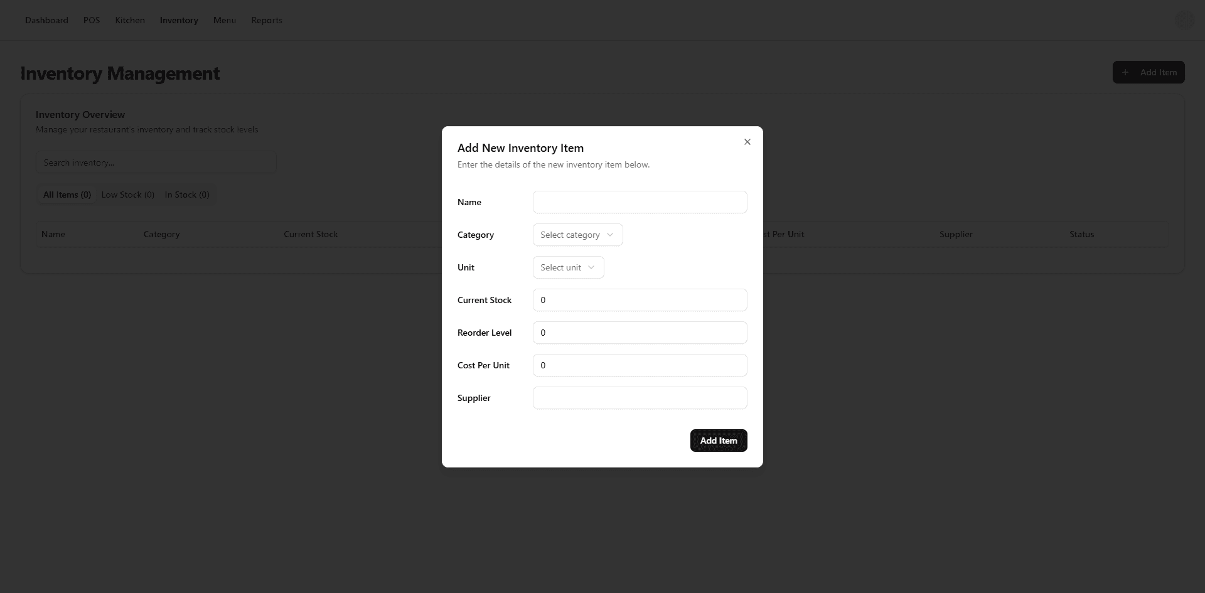Open the Kitchen navigation item
The image size is (1205, 593).
tap(130, 20)
